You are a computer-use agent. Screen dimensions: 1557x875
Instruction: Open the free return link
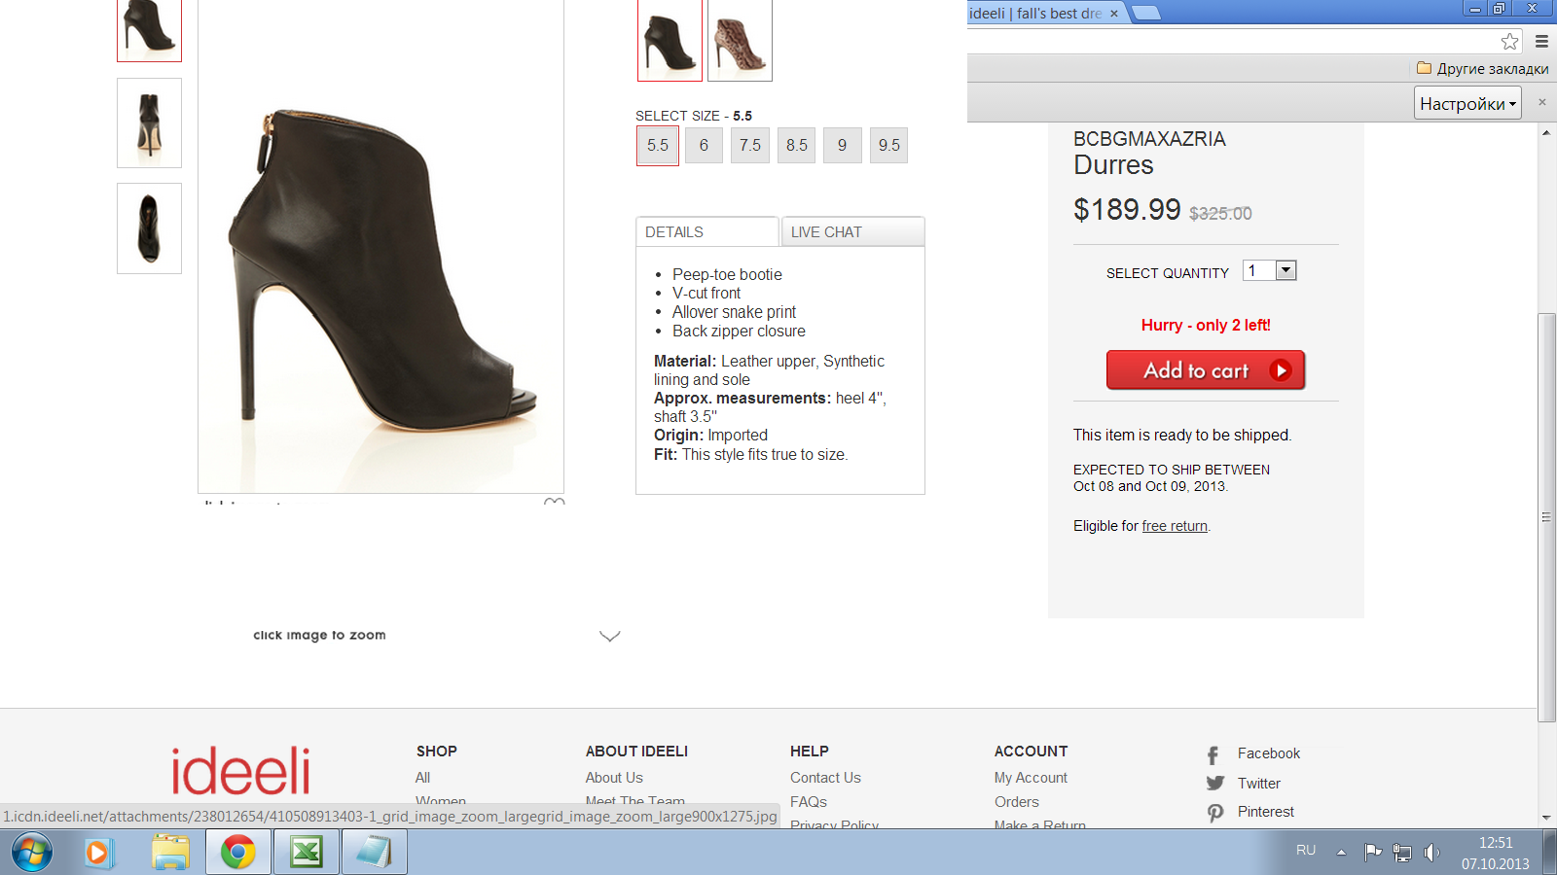(1175, 526)
